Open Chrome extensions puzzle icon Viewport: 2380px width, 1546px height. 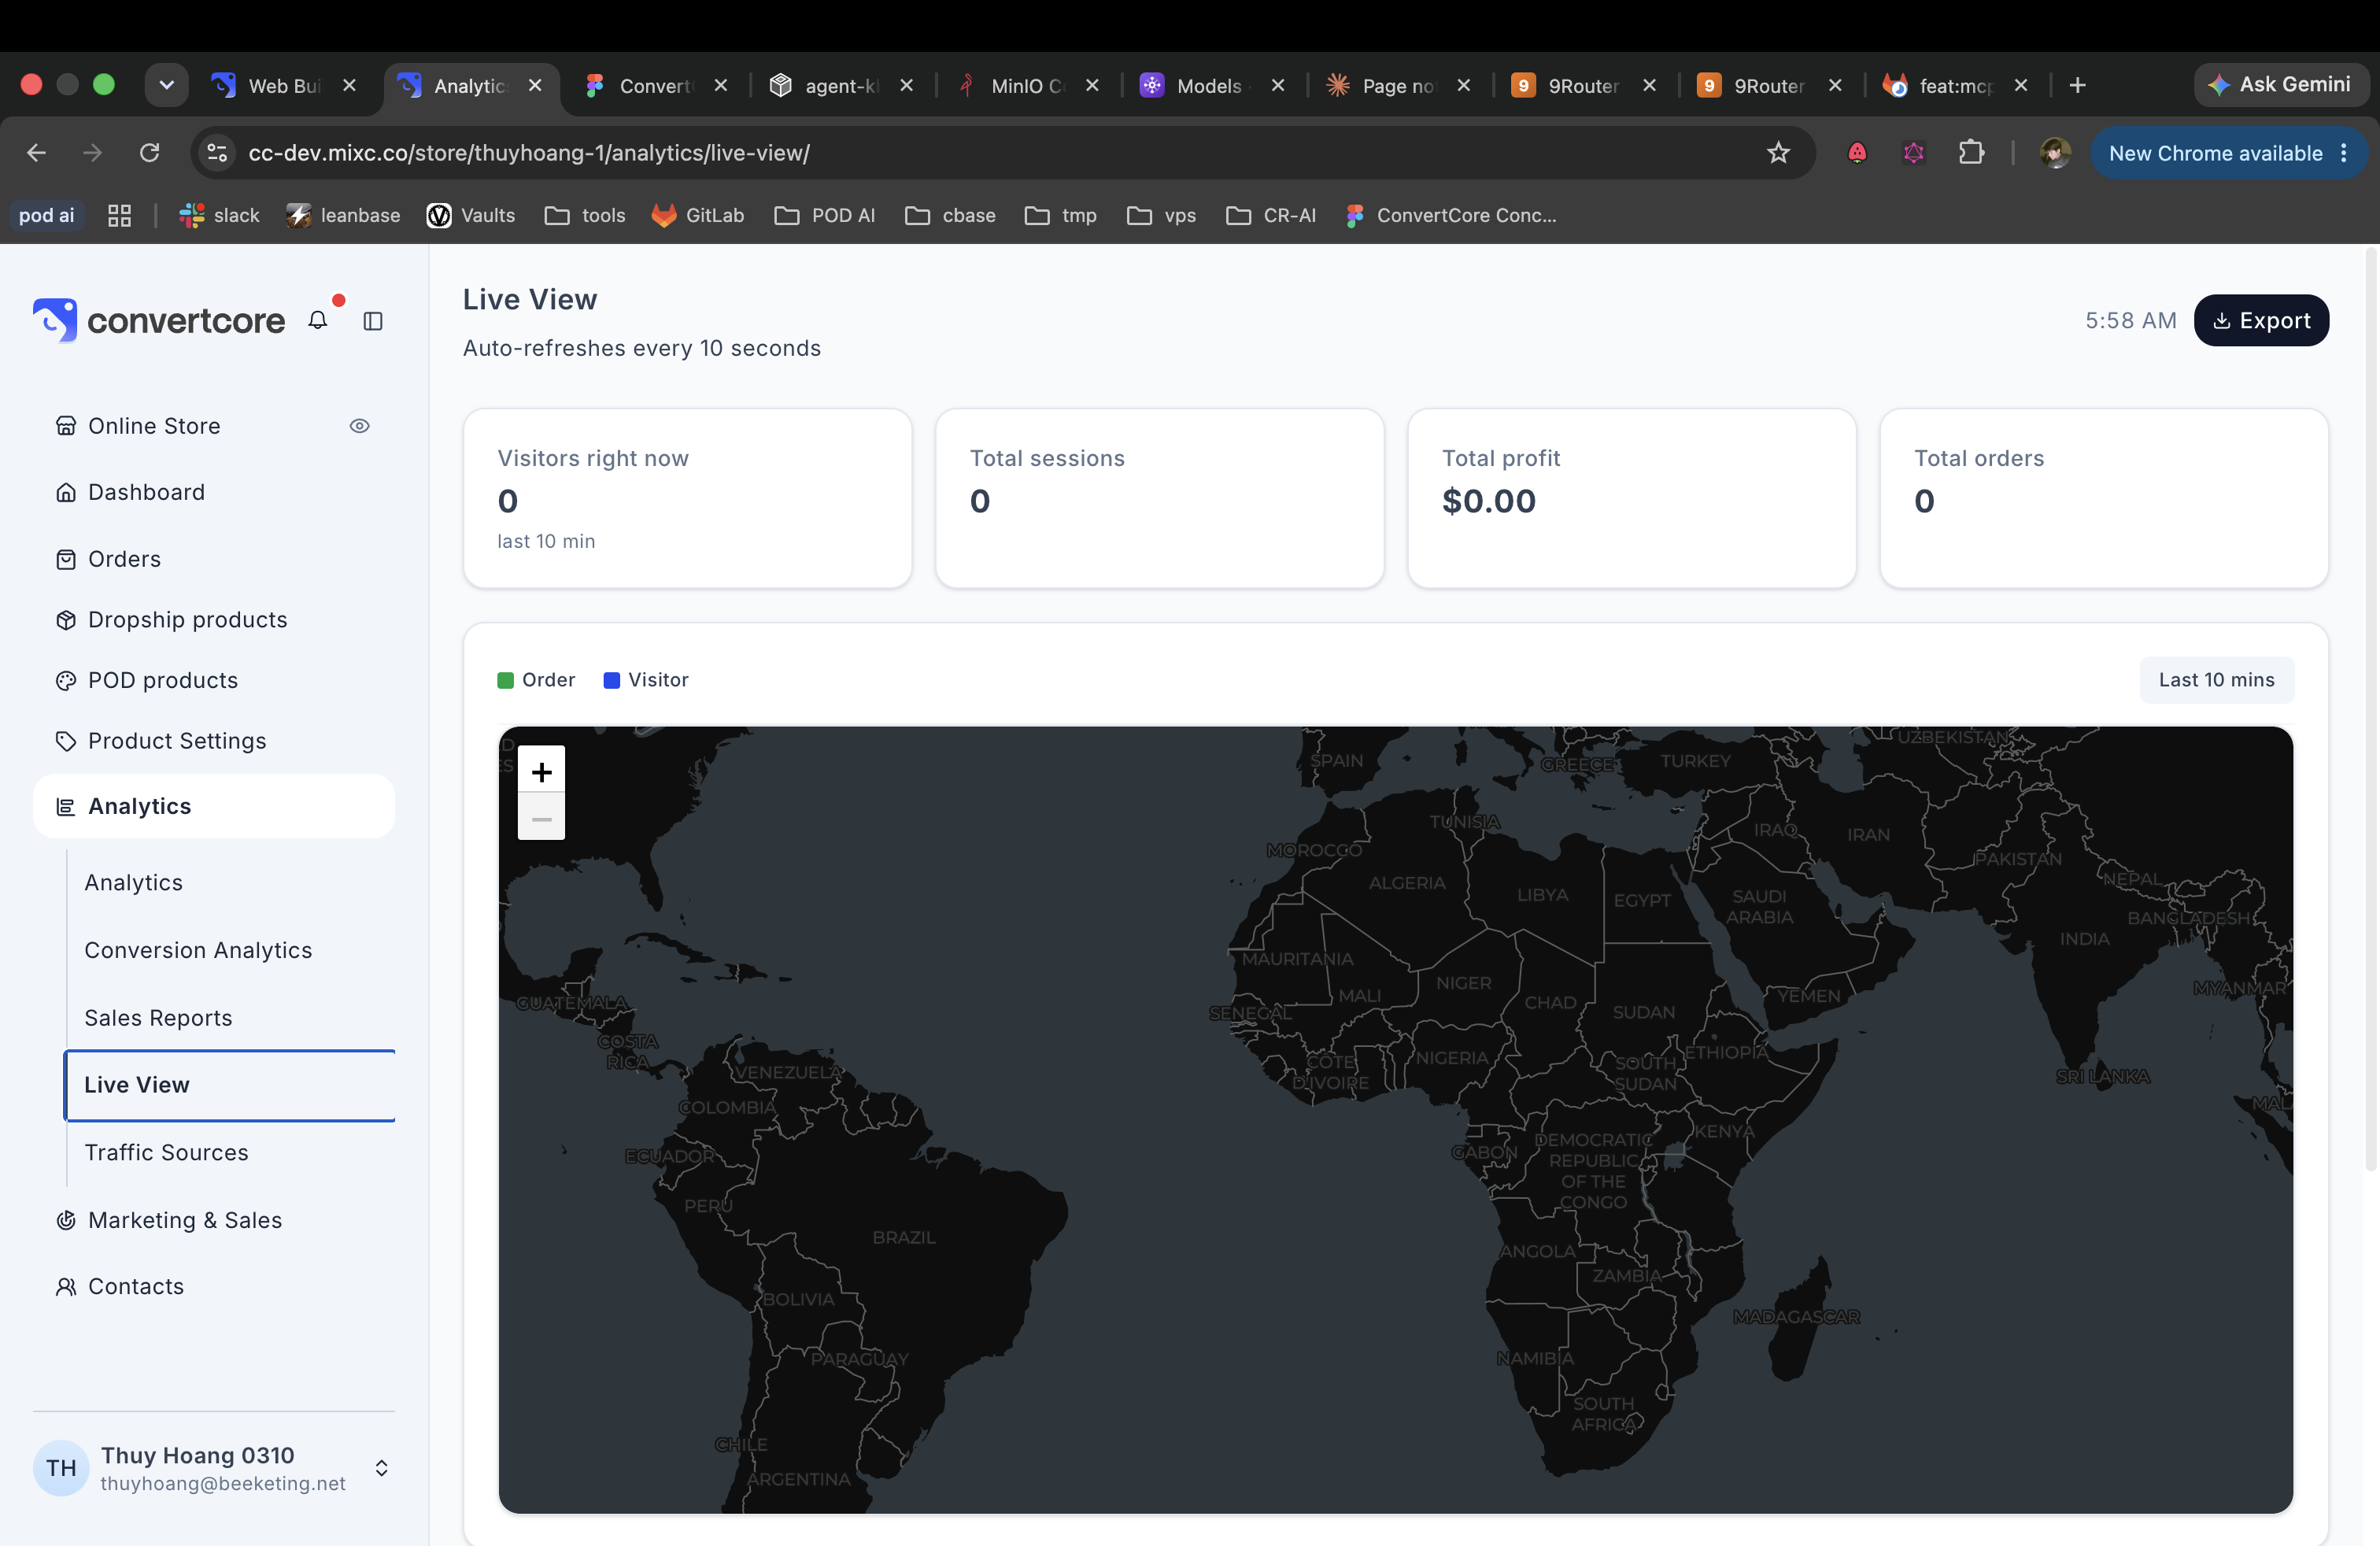(1971, 153)
